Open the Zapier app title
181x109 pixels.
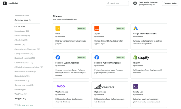(97, 34)
